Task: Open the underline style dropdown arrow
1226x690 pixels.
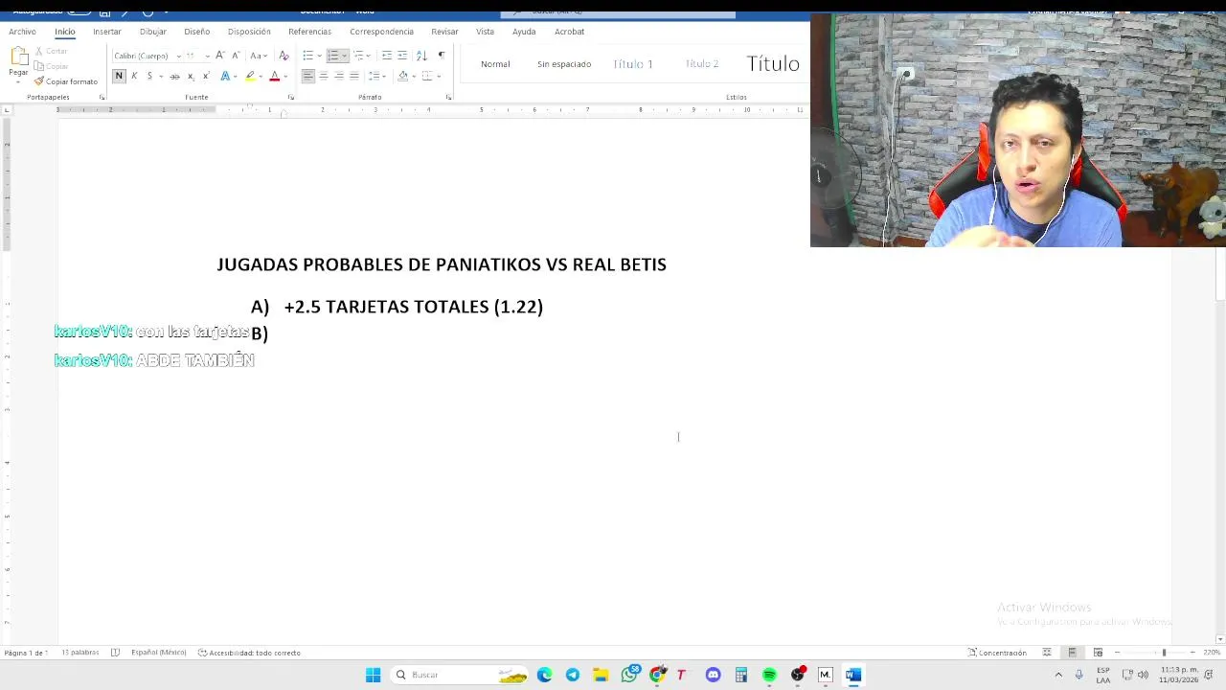Action: [160, 76]
